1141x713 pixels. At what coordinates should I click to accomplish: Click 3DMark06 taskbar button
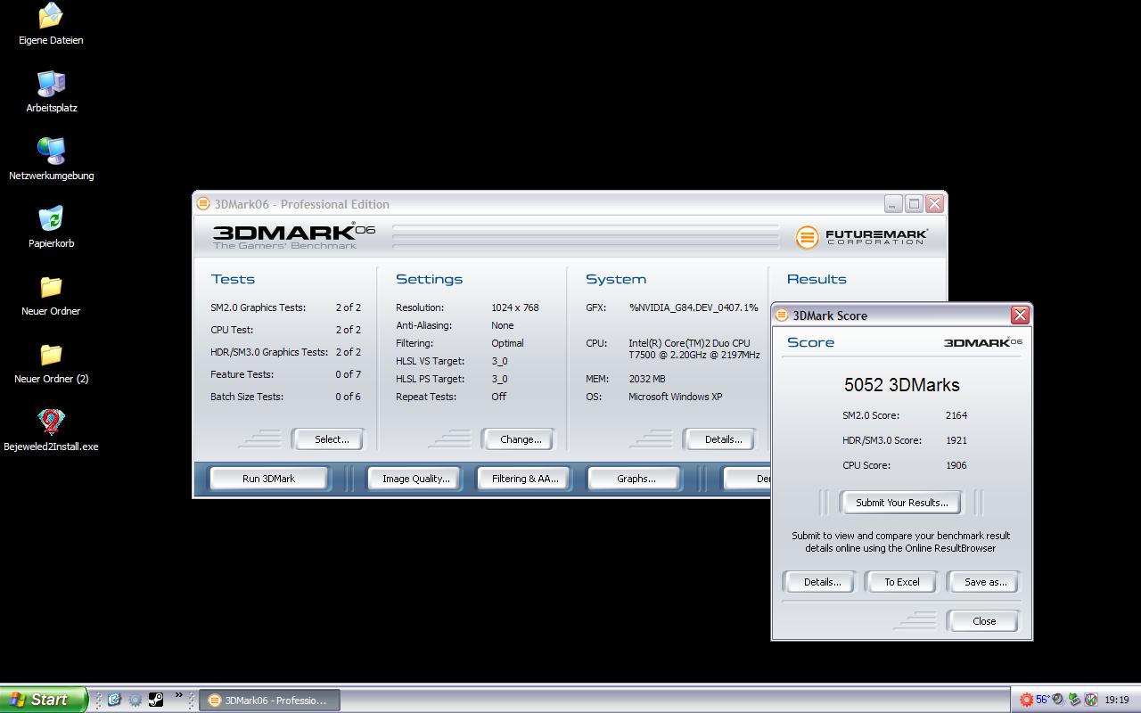point(269,700)
